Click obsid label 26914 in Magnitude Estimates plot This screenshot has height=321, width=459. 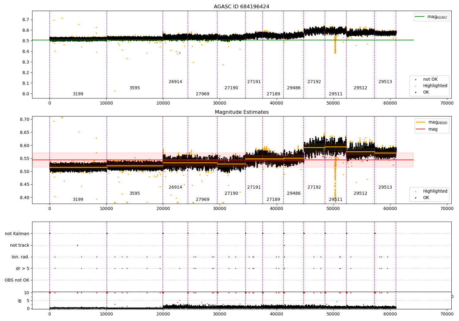coord(175,187)
